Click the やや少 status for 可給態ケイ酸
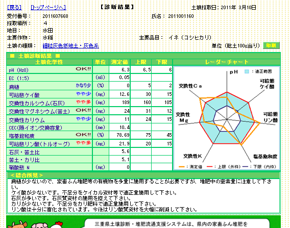Image resolution: width=290 pixels, height=228 pixels. pyautogui.click(x=84, y=94)
